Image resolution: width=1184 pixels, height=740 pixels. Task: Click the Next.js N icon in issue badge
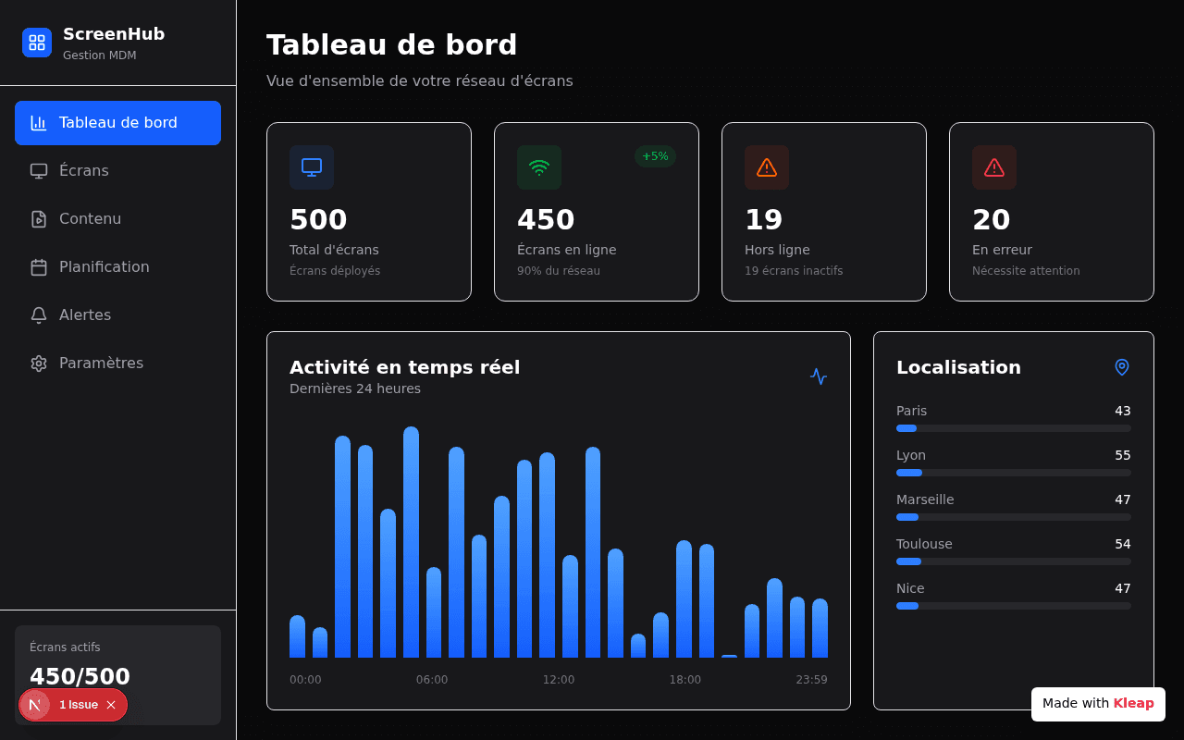(x=35, y=705)
